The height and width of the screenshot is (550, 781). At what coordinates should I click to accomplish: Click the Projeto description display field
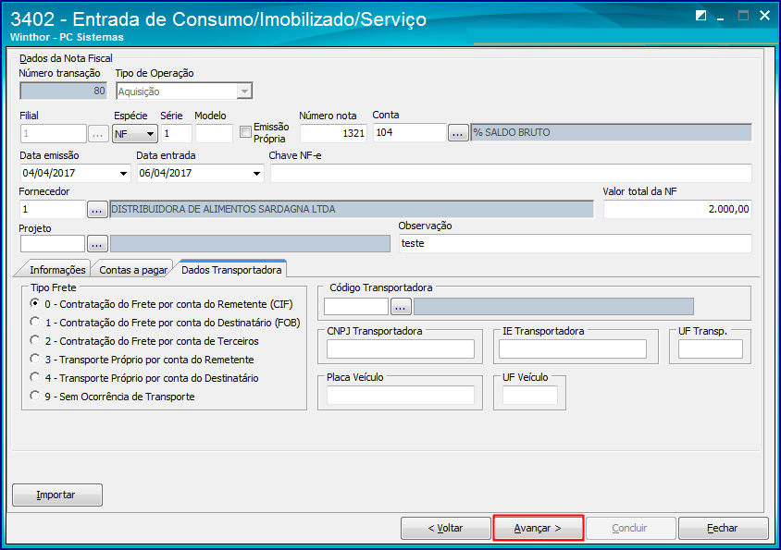[x=250, y=244]
